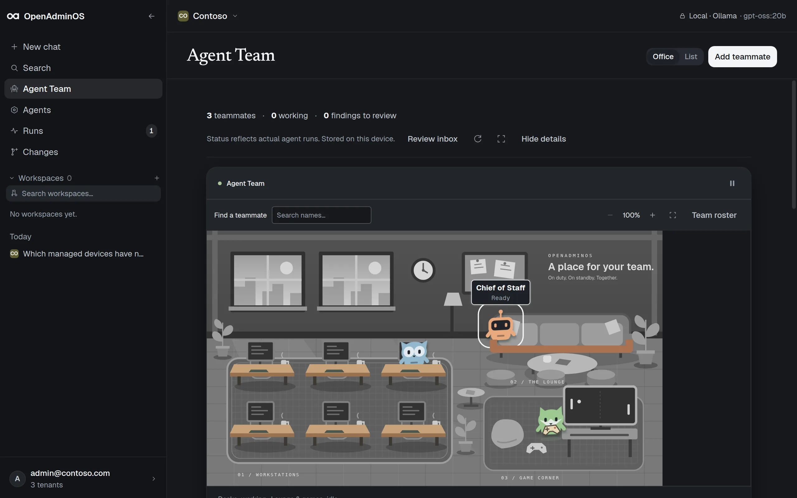Collapse the Workspaces section chevron
Screen dimensions: 797x498
[x=12, y=178]
